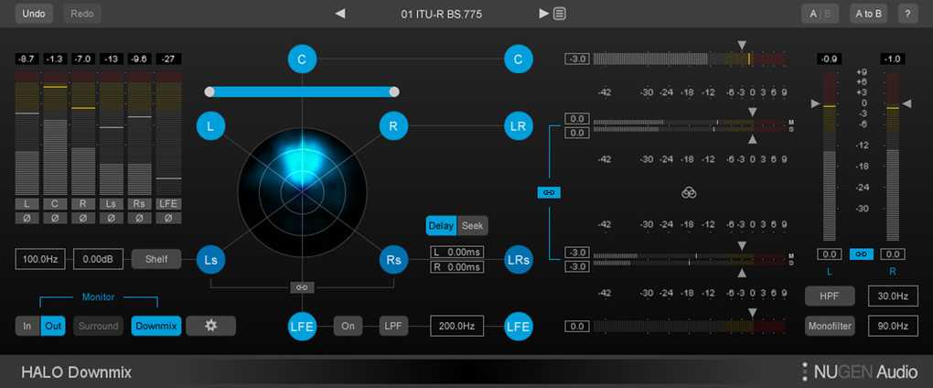Edit the LFE gain value 0.0
The image size is (933, 388).
[577, 326]
